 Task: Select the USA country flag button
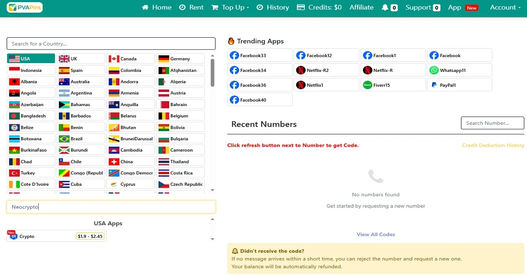point(31,59)
